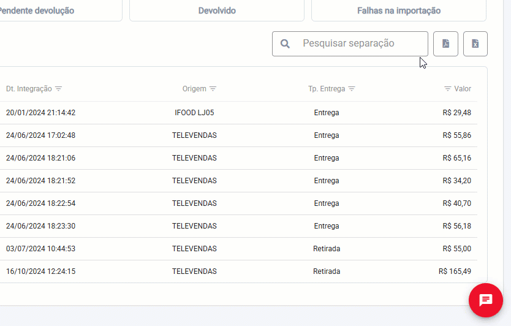Open the Tp. Entrega filter icon
The height and width of the screenshot is (326, 511).
click(352, 89)
